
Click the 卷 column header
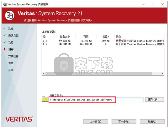coord(44,37)
